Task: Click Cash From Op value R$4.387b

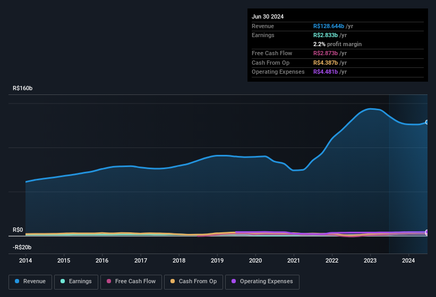Action: (x=330, y=63)
